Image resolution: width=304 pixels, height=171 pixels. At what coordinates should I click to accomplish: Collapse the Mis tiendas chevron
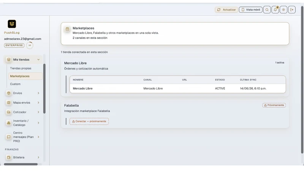point(38,60)
